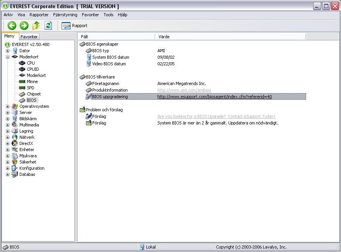341x252 pixels.
Task: Open the Rapport report wizard
Action: tap(74, 26)
